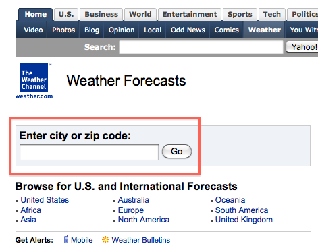Screen dimensions: 318x252
Task: Open the World news tab
Action: [x=140, y=15]
